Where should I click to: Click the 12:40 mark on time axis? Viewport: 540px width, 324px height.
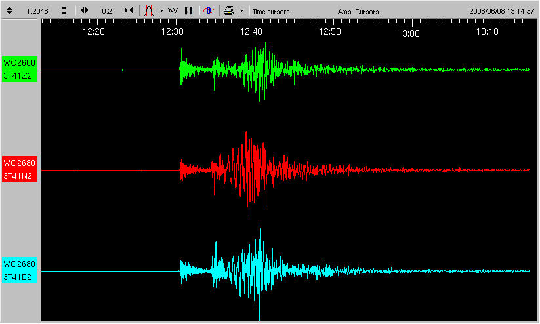click(251, 31)
